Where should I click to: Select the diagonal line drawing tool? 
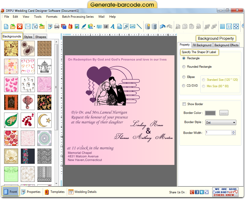click(x=139, y=26)
